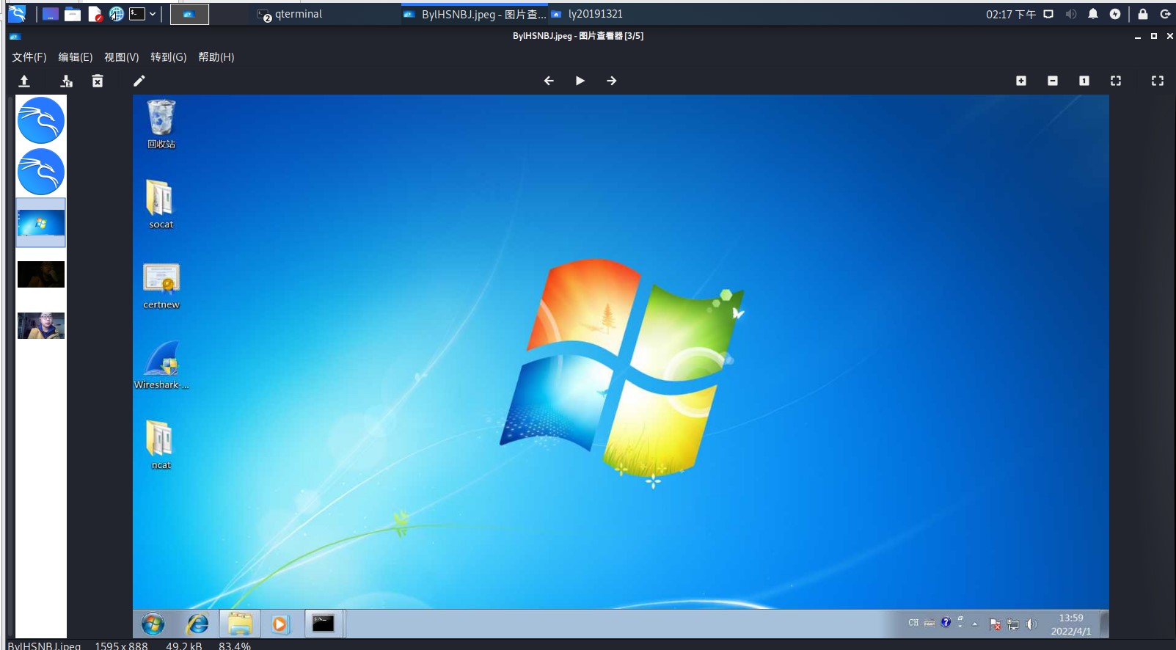Fit image to window icon
The height and width of the screenshot is (650, 1176).
point(1116,81)
